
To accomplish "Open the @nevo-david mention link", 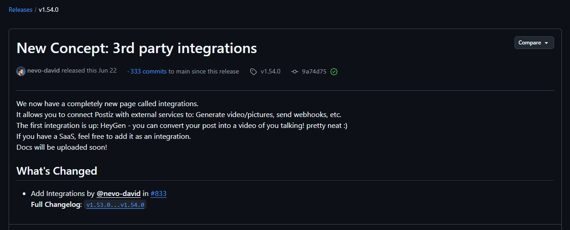I will click(x=118, y=194).
